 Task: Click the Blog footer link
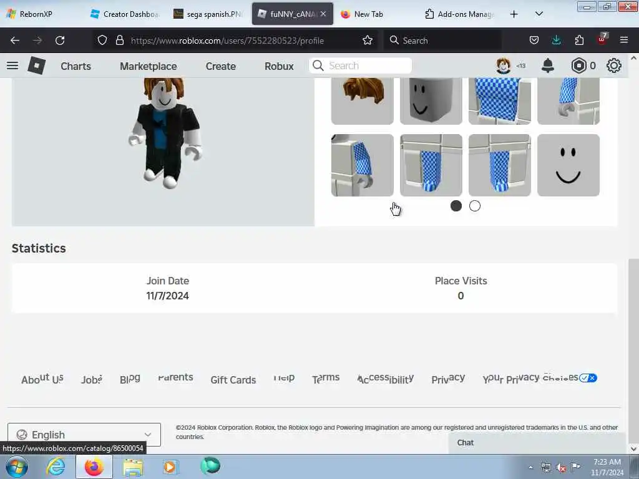click(130, 379)
